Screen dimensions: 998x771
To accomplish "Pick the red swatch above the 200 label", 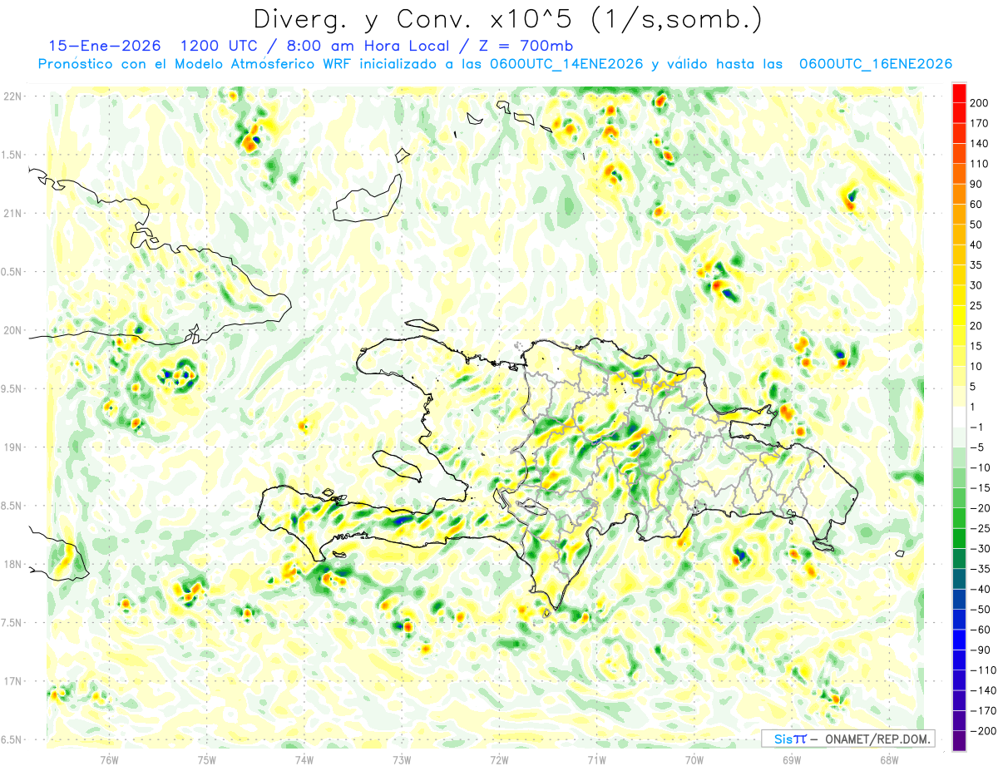I will click(959, 92).
